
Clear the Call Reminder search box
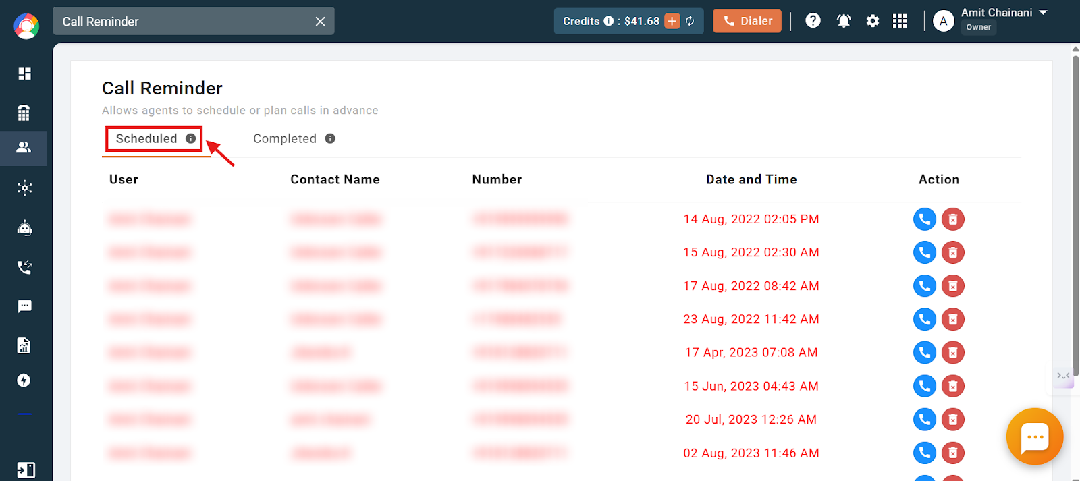click(320, 22)
